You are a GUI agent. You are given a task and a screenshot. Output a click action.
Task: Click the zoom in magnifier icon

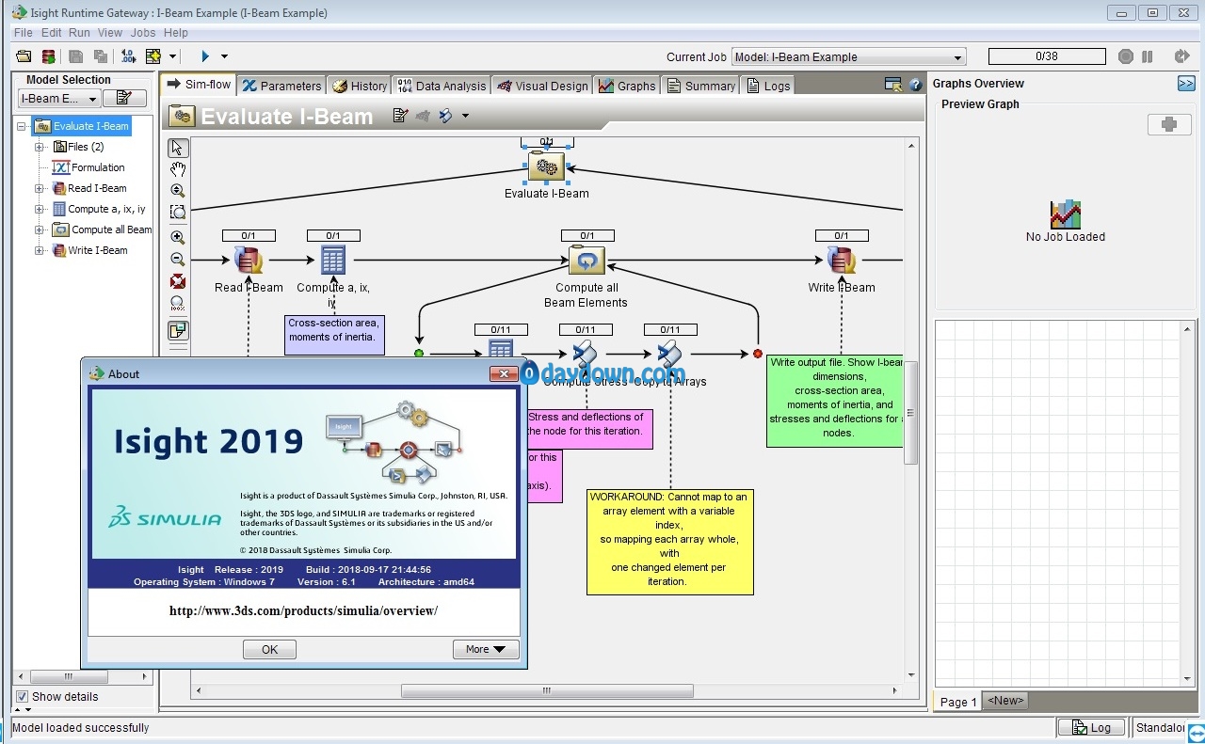pos(178,238)
